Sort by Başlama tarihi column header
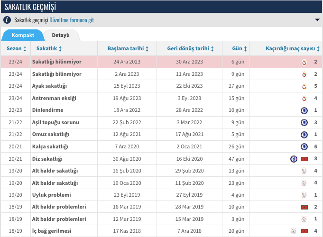The image size is (323, 237). 126,49
